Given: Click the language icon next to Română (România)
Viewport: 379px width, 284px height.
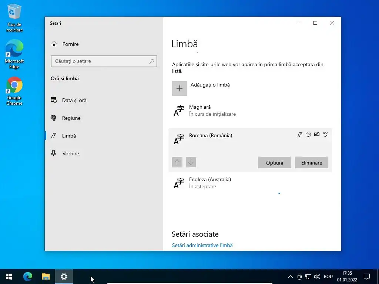Looking at the screenshot, I should pyautogui.click(x=179, y=139).
